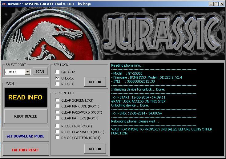
Task: Click SET DOWNLOAD MODE button
Action: tap(26, 136)
